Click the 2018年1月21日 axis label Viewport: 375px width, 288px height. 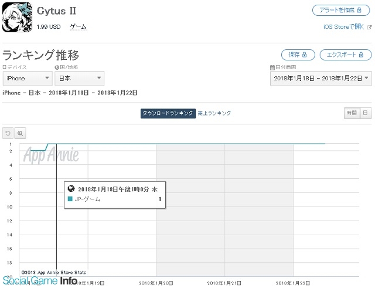[224, 283]
